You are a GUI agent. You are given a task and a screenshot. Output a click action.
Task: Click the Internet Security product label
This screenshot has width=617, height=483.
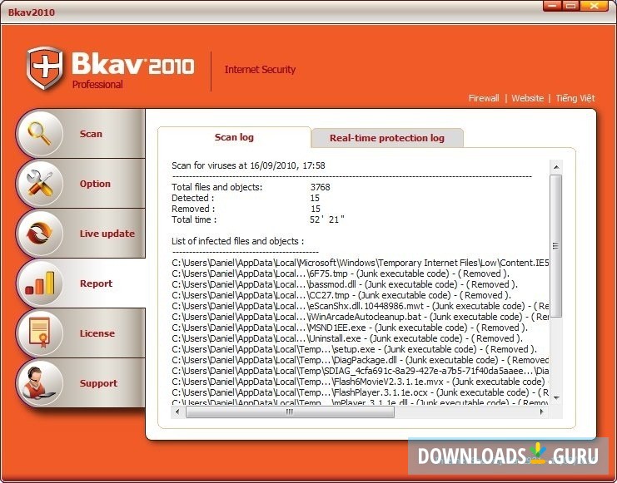[x=260, y=70]
